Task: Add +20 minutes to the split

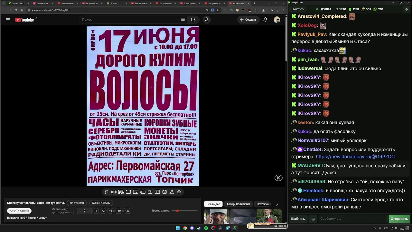Action: [x=127, y=211]
